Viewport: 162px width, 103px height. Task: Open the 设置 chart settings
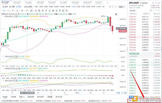[12, 7]
